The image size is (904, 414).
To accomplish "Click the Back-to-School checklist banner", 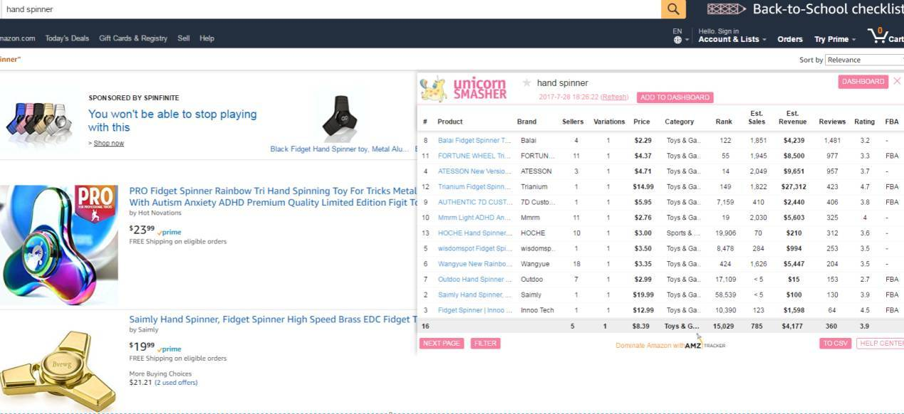I will click(805, 9).
